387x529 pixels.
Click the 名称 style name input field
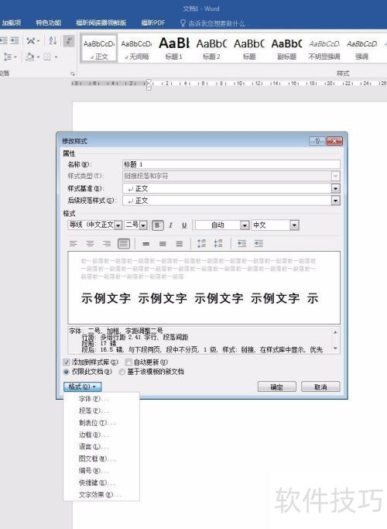(231, 164)
